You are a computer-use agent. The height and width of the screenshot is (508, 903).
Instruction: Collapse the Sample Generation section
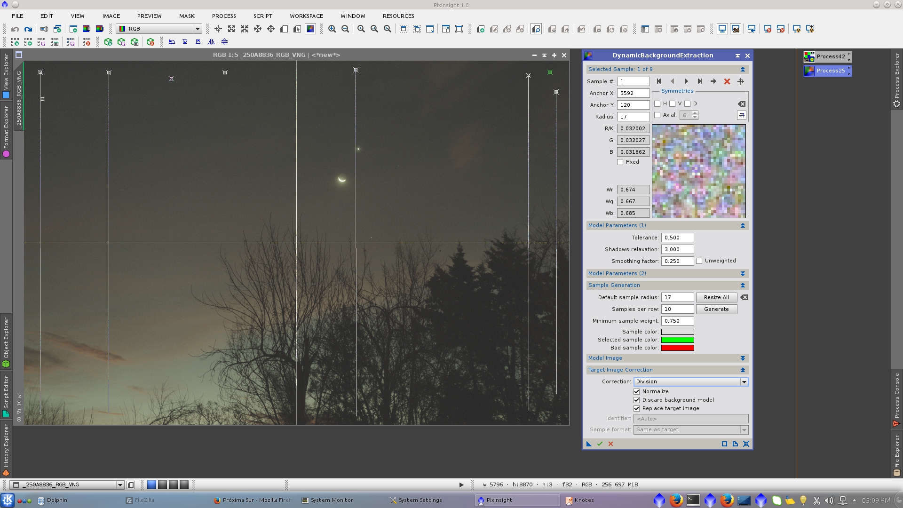pos(743,286)
